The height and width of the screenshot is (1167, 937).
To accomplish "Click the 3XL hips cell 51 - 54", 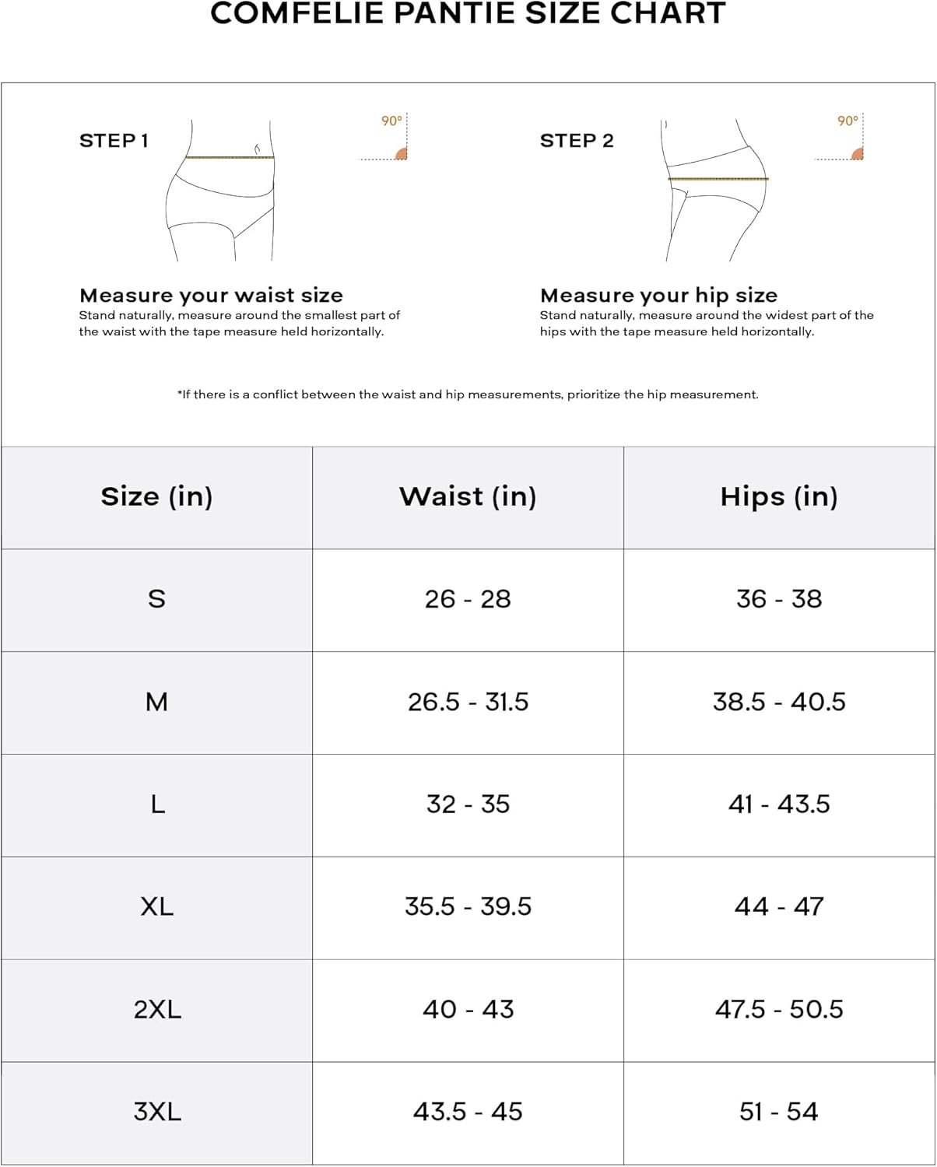I will click(779, 1113).
